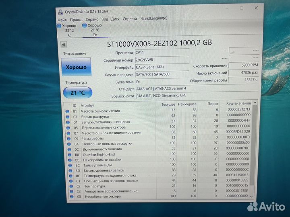Click the serial number field Z9C2LVWB
Image resolution: width=290 pixels, height=217 pixels.
(162, 60)
